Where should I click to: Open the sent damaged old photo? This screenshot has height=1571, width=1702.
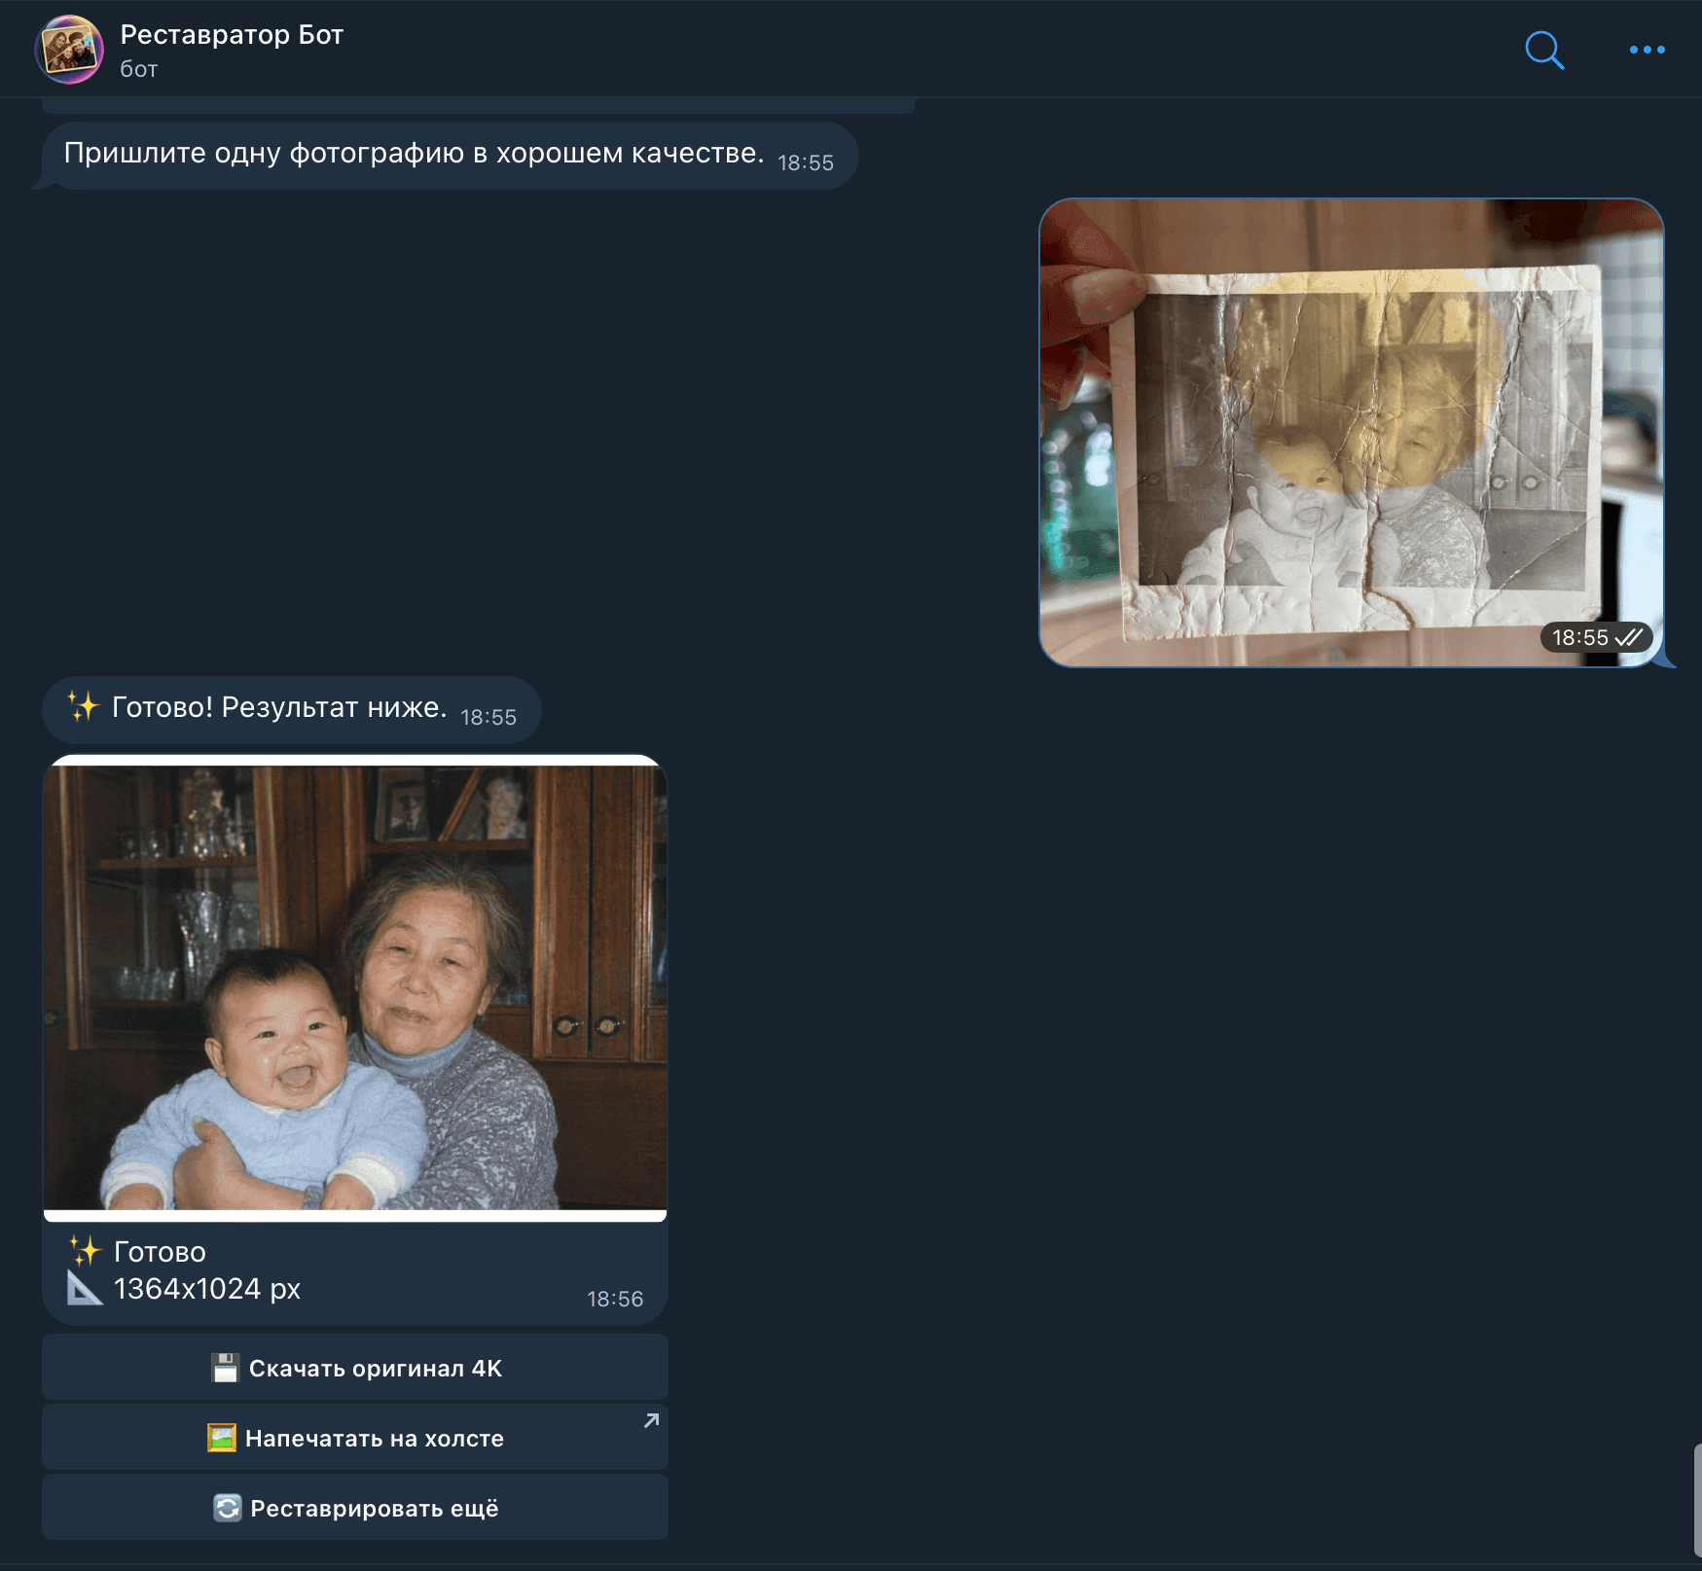click(x=1352, y=433)
